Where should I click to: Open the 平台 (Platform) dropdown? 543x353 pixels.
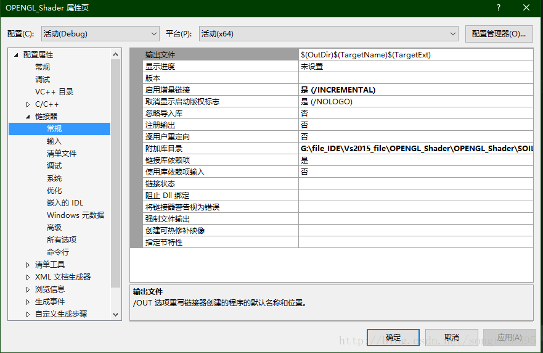[x=329, y=34]
